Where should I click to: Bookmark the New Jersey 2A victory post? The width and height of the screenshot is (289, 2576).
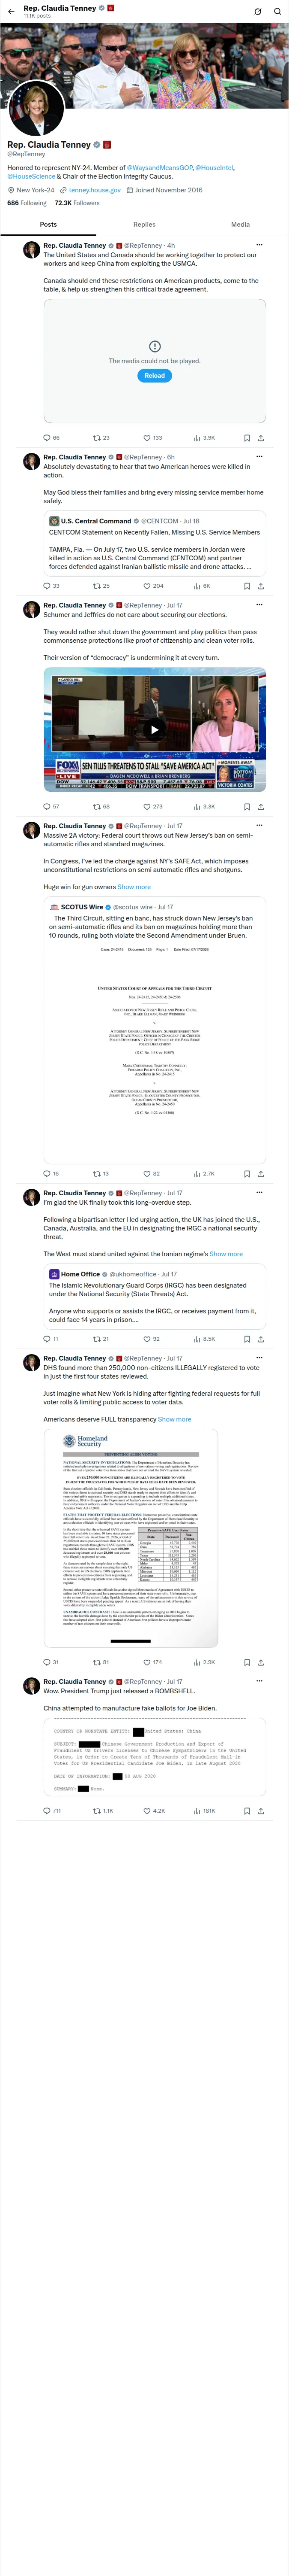246,1173
